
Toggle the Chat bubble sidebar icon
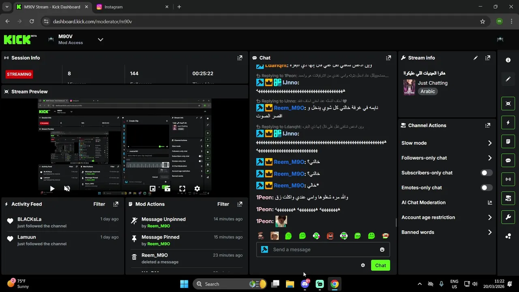(x=508, y=160)
